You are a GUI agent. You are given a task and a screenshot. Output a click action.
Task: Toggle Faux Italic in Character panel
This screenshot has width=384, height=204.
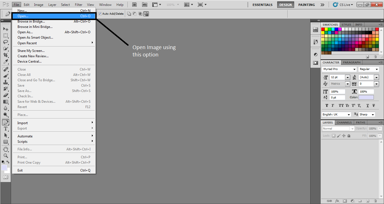(x=333, y=106)
